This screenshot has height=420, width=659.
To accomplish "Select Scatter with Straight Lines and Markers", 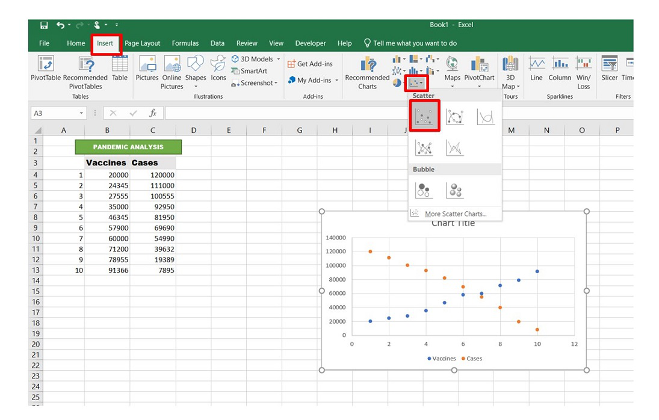I will click(424, 147).
